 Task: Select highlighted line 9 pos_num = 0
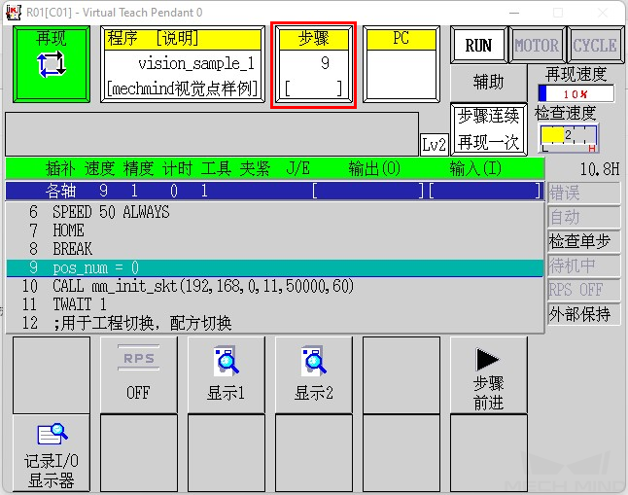pyautogui.click(x=275, y=267)
